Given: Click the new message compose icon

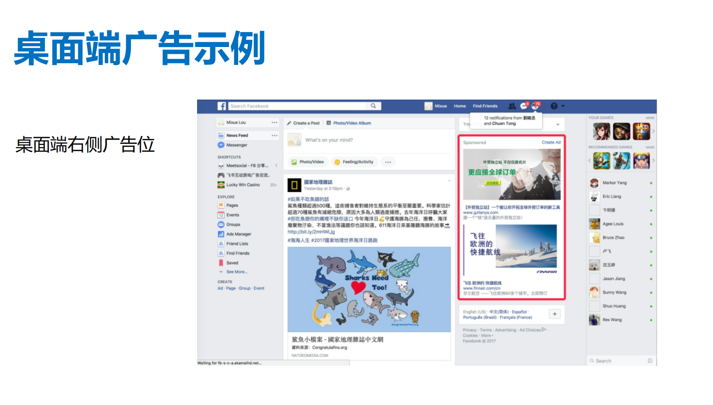Looking at the screenshot, I should pyautogui.click(x=650, y=361).
